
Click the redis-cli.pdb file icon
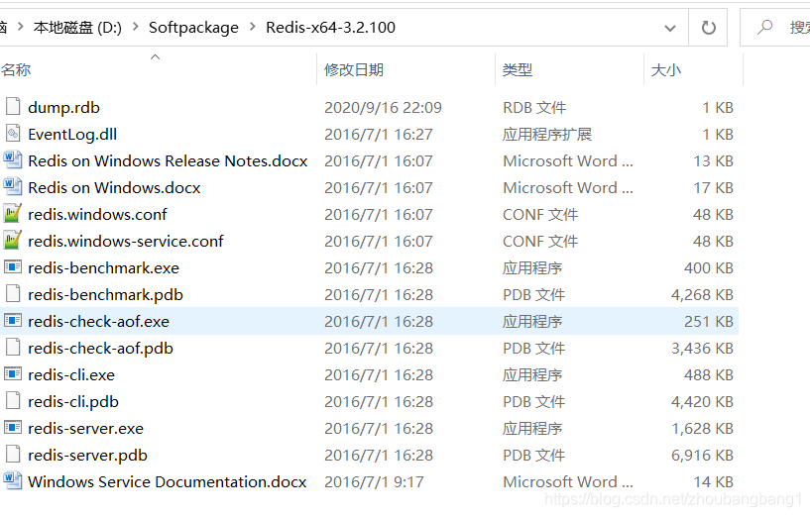(x=13, y=401)
